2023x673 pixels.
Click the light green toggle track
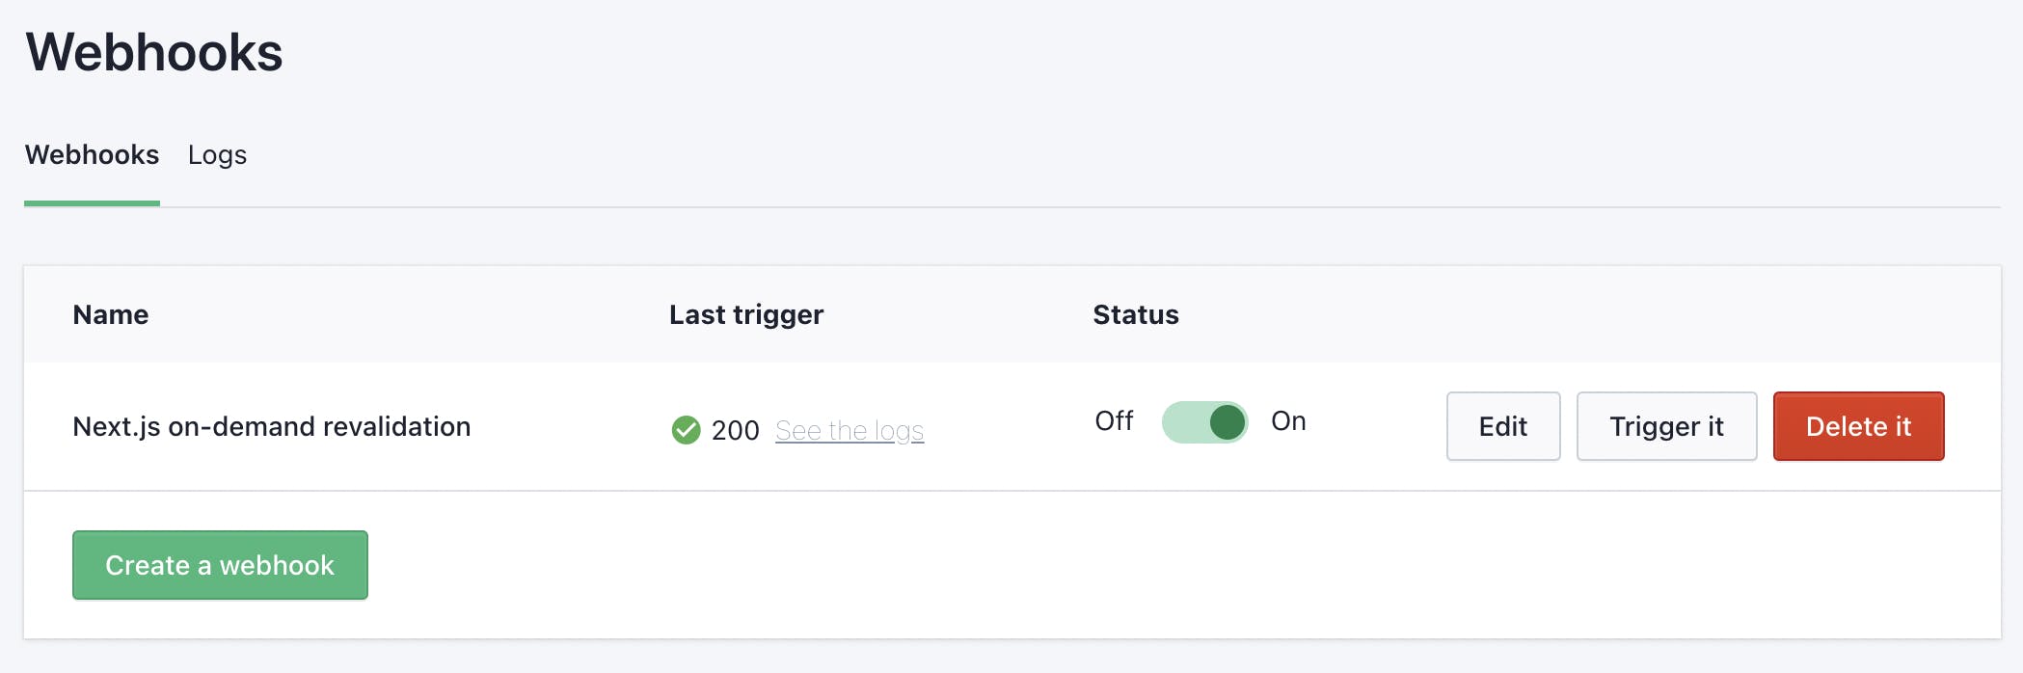(1184, 422)
